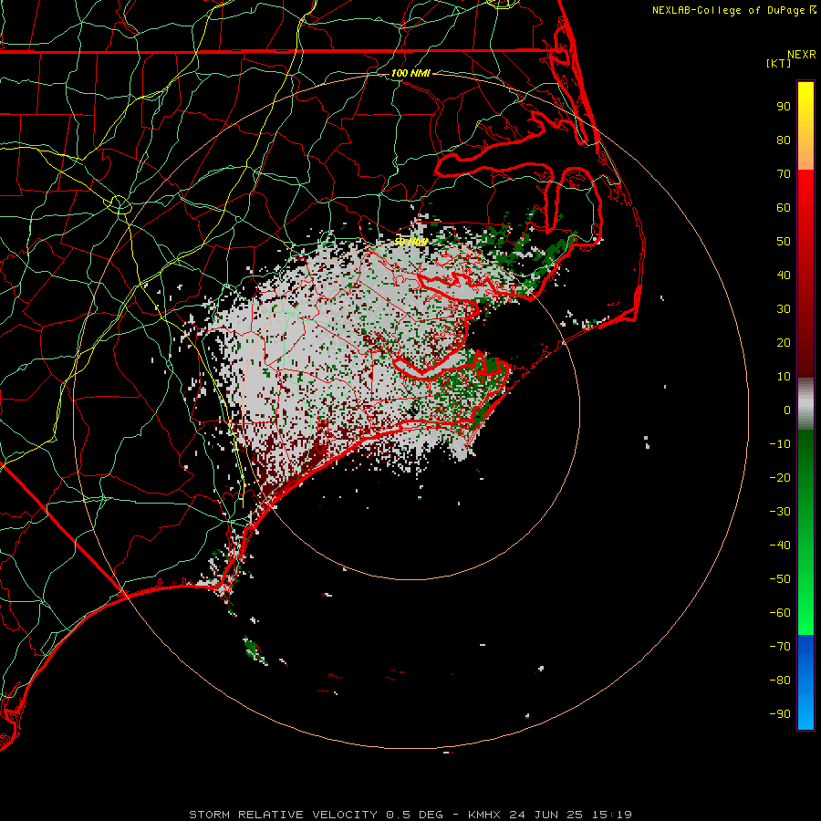Click the -60 value on velocity scale

click(x=780, y=613)
